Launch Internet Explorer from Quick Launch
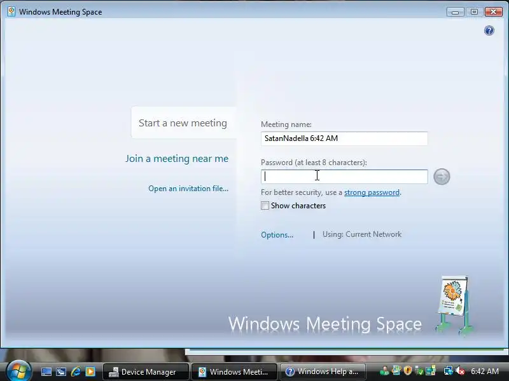This screenshot has width=509, height=381. (x=76, y=371)
